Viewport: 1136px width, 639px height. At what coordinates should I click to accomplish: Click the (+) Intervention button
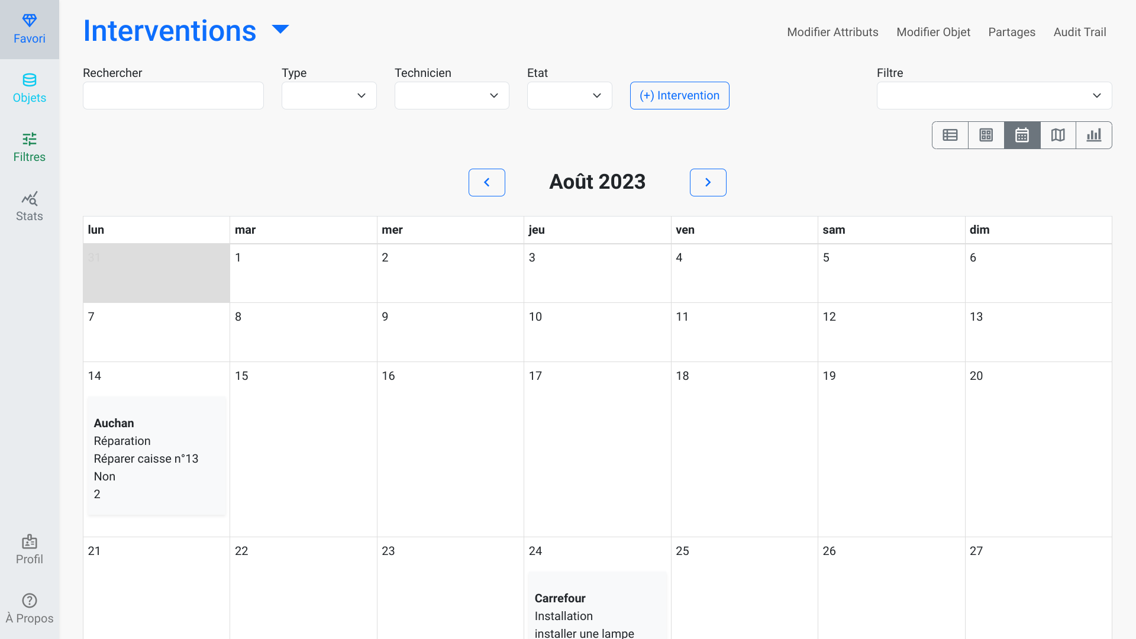(679, 95)
